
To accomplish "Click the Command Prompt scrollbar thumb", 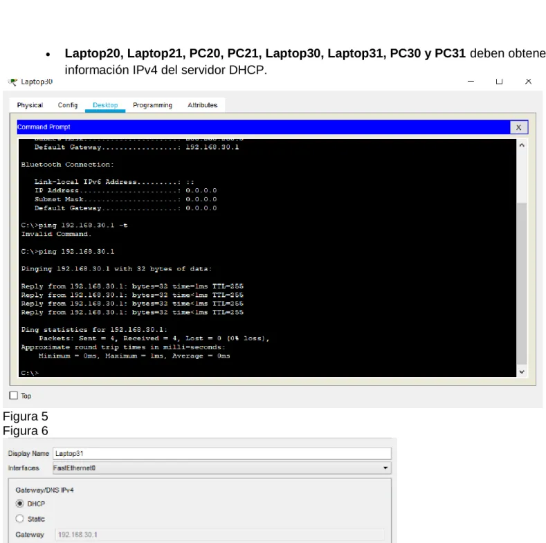I will (522, 284).
